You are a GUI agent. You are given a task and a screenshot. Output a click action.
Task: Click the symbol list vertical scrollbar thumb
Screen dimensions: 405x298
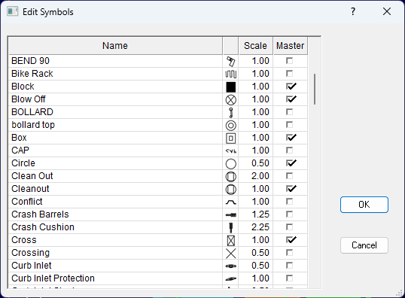point(315,89)
